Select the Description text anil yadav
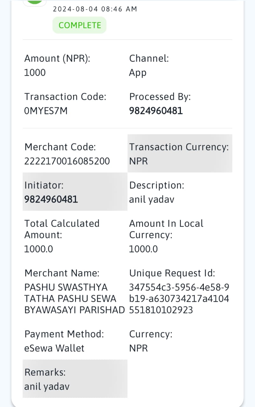Image resolution: width=255 pixels, height=407 pixels. click(x=152, y=200)
